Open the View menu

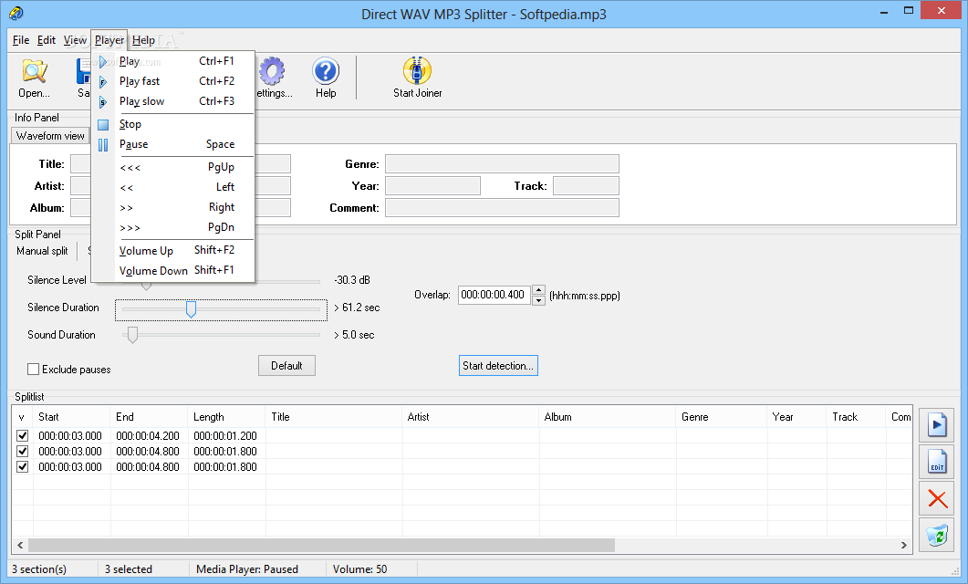[x=75, y=40]
